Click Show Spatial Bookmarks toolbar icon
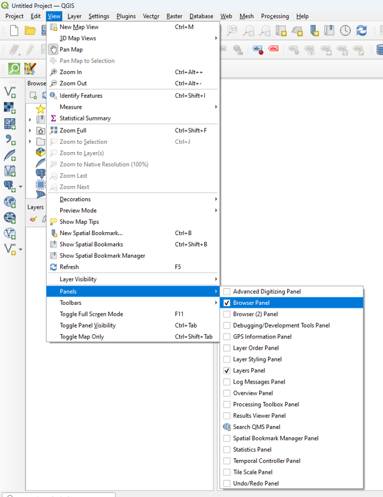 tap(329, 30)
